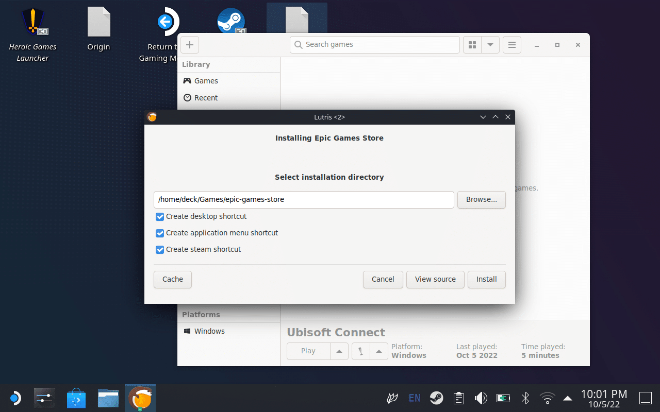Click Play for Ubisoft Connect
This screenshot has height=412, width=660.
tap(308, 351)
